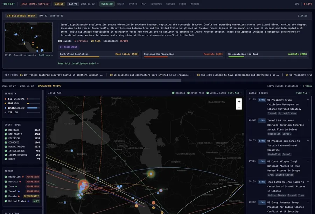Viewport: 315px width, 214px height.
Task: Click the key facts horizontal scrollbar
Action: pos(92,80)
